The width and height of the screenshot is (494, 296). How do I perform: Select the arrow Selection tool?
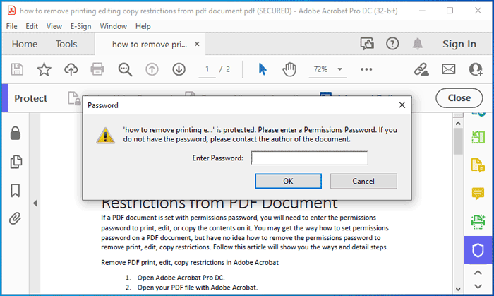(x=262, y=69)
